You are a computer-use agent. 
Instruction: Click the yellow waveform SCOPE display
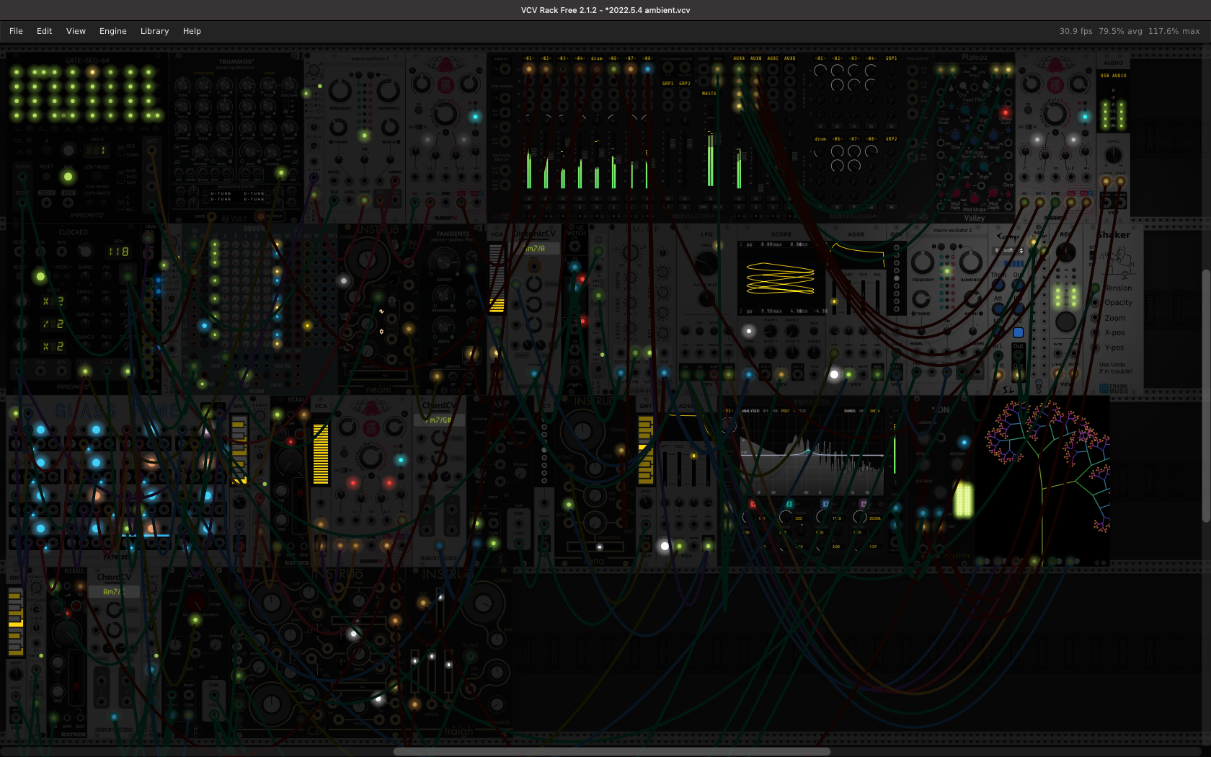[x=781, y=278]
